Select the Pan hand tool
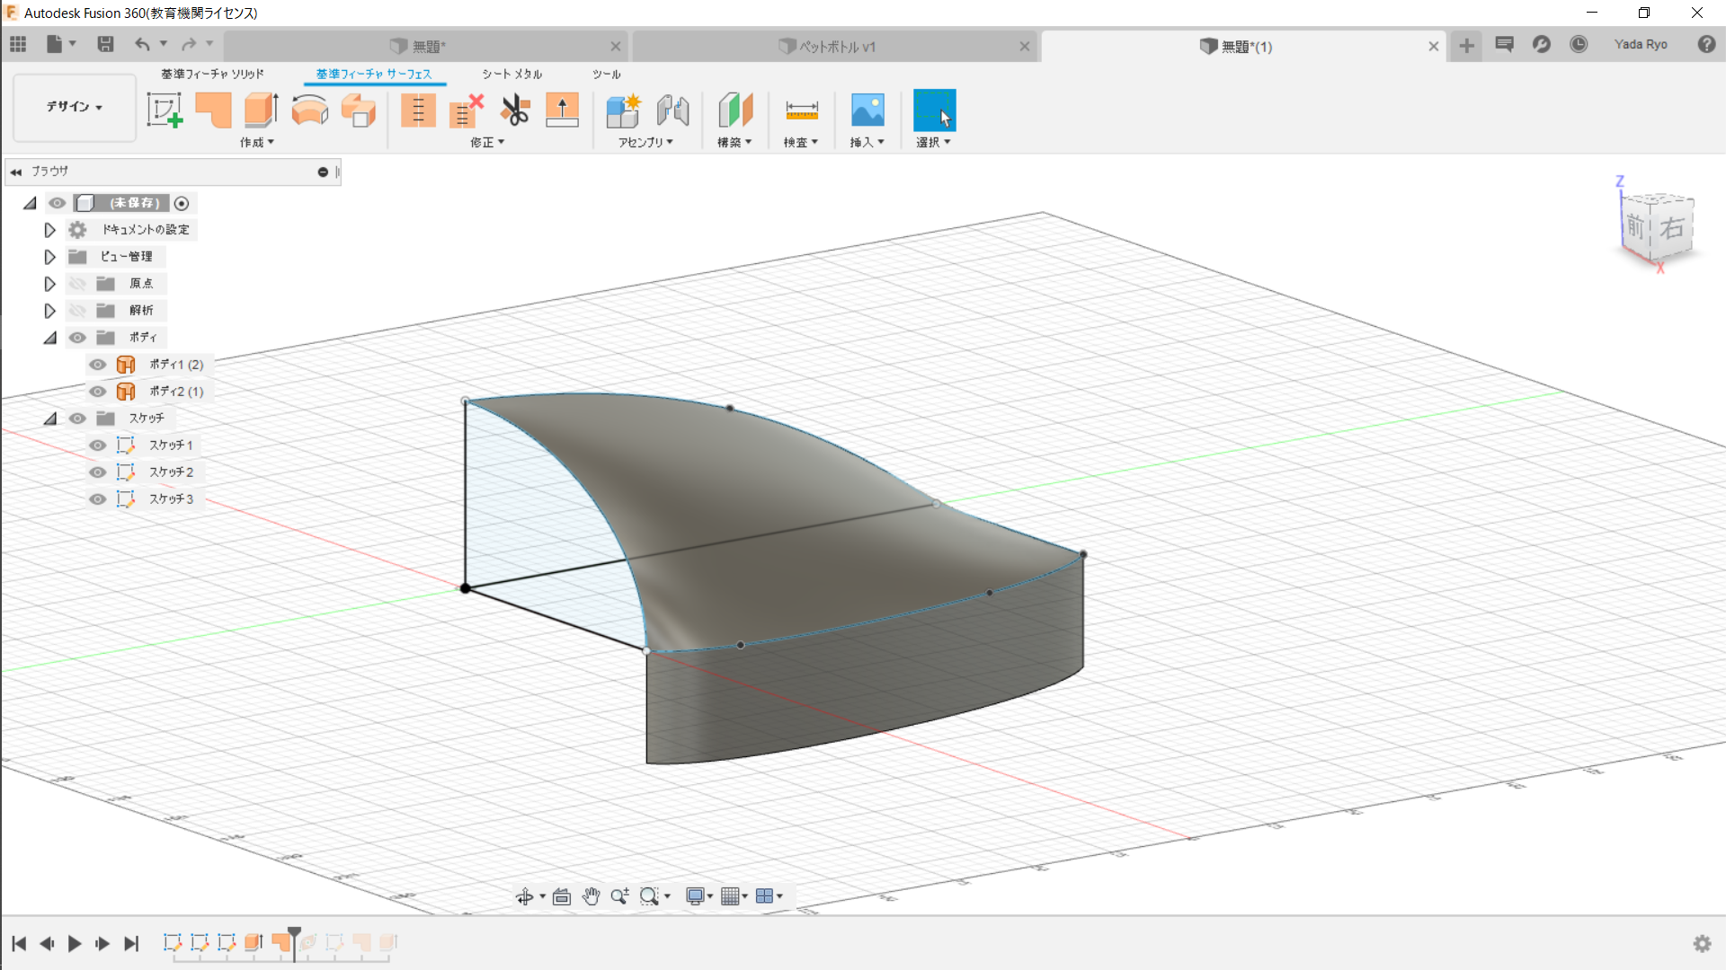Viewport: 1726px width, 970px height. tap(591, 896)
